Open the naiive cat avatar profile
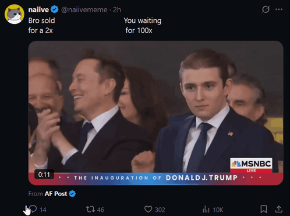Viewport: 290px width, 216px height. coord(15,14)
